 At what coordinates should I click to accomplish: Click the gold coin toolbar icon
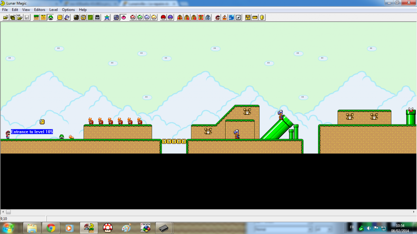point(262,17)
